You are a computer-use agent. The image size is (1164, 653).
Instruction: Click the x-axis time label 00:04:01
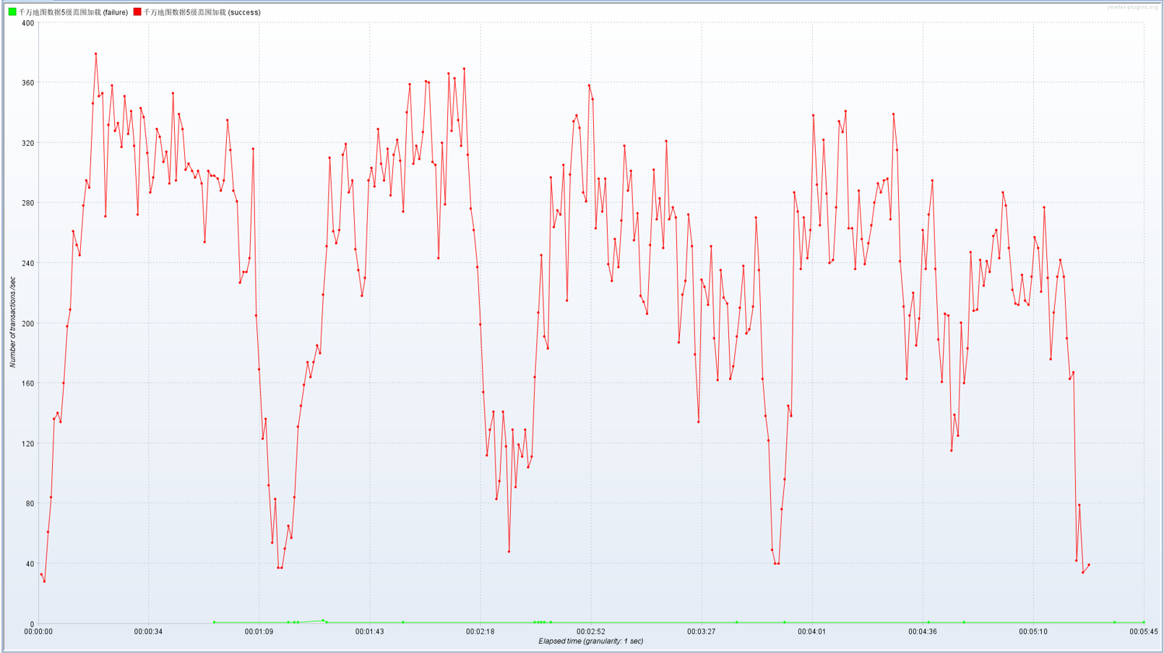[x=811, y=632]
